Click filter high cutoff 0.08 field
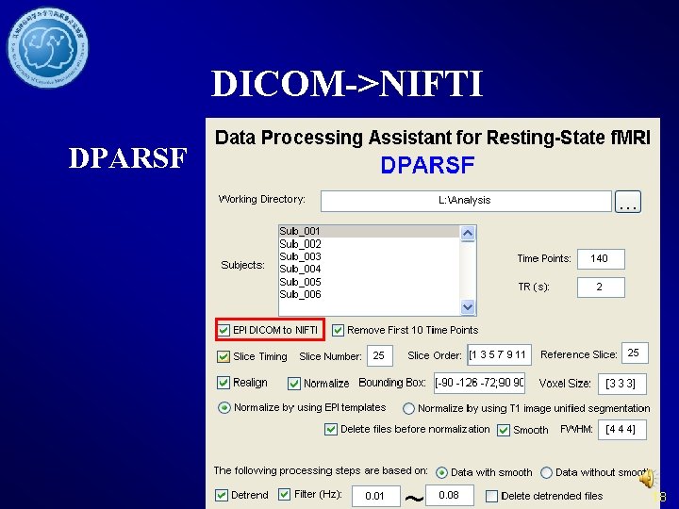This screenshot has height=509, width=679. click(450, 495)
